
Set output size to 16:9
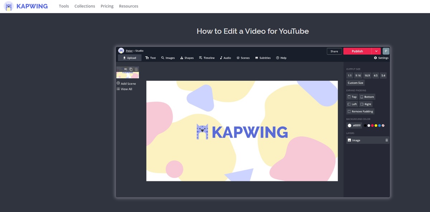[367, 76]
